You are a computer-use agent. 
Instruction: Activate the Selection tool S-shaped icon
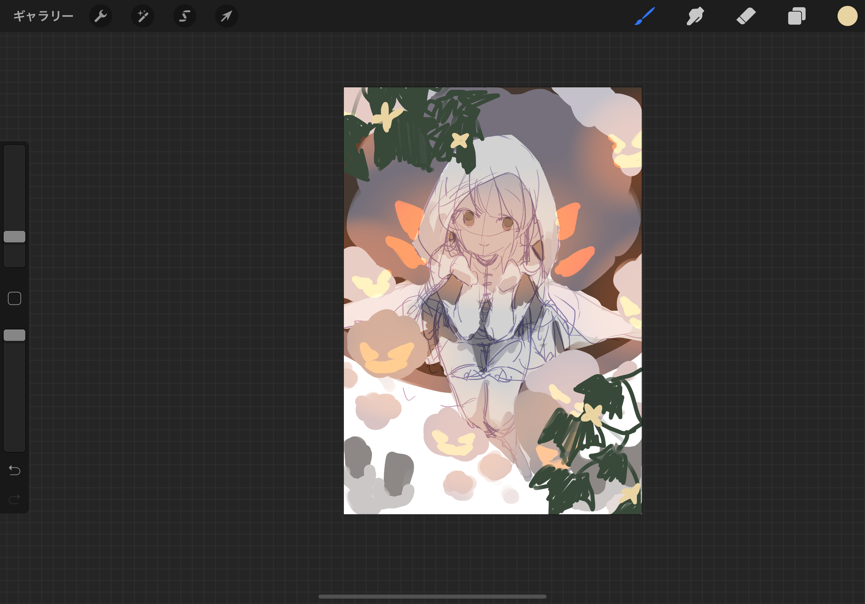[x=185, y=16]
